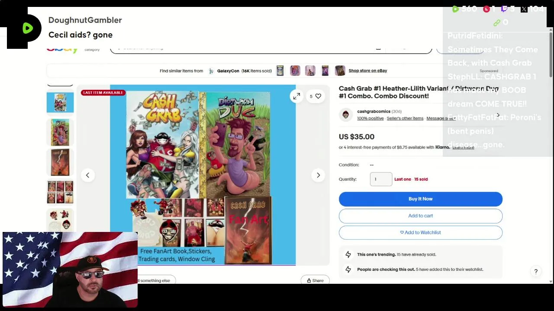Viewport: 554px width, 311px height.
Task: Open third GalaxyCon similar item thumbnail
Action: pyautogui.click(x=310, y=70)
